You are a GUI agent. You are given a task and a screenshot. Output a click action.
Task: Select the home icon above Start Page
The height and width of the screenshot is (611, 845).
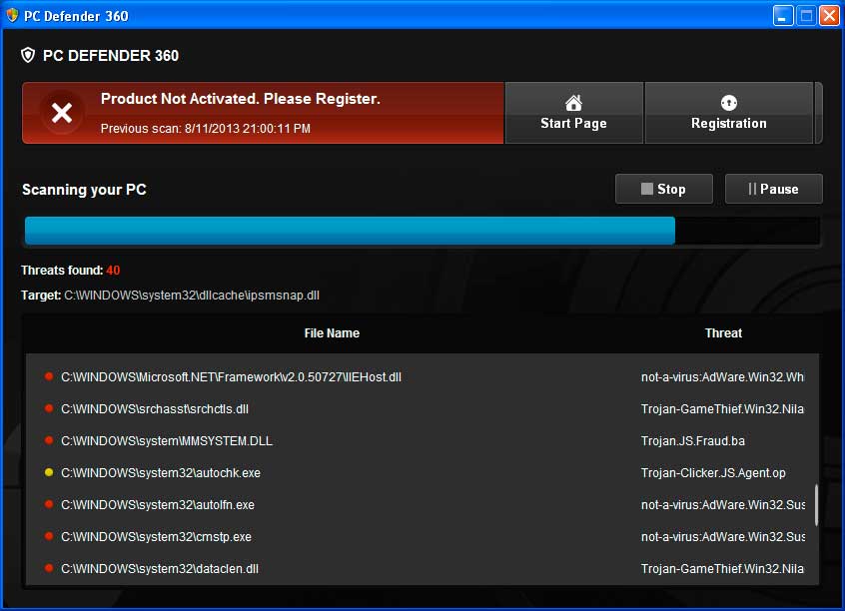[x=573, y=101]
